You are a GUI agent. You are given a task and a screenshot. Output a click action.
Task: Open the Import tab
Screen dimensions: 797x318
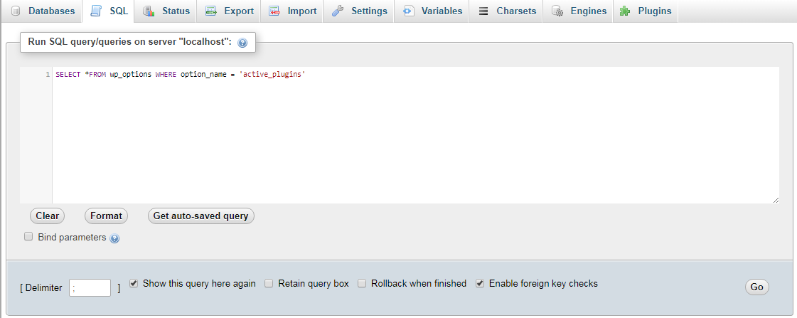pos(291,11)
